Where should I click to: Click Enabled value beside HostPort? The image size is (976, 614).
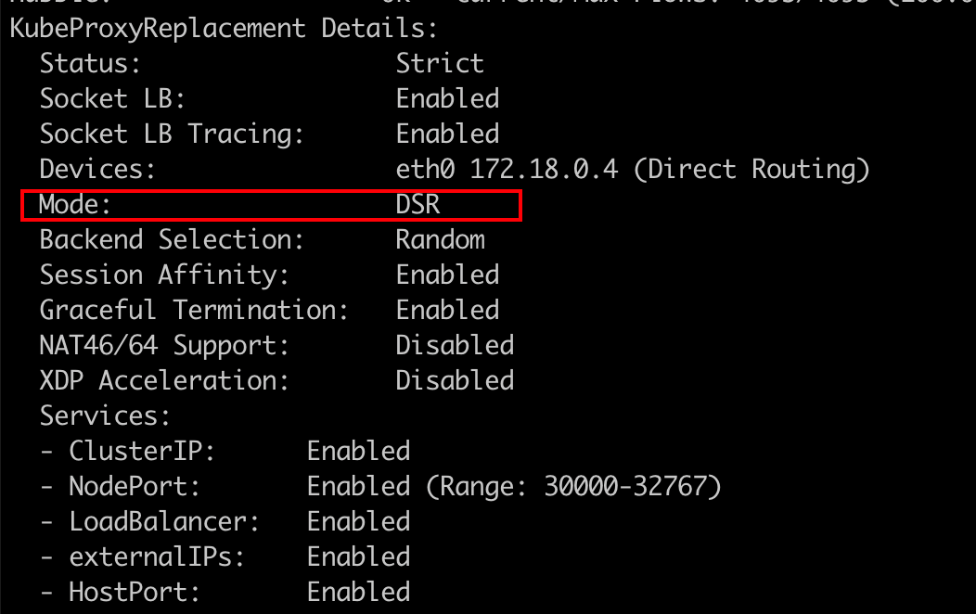pos(358,592)
